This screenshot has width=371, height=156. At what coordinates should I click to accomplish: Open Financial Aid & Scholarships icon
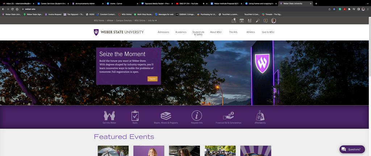[x=228, y=116]
